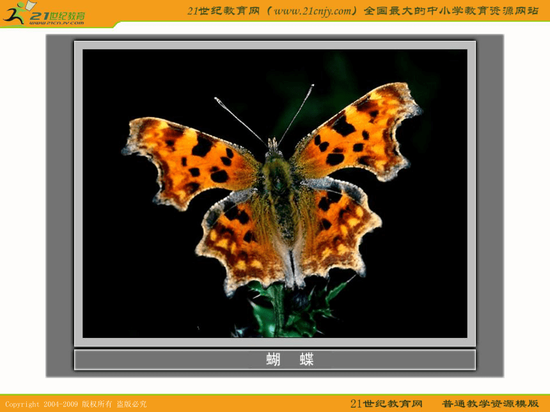Viewport: 550px width, 412px height.
Task: Open the www.21cnjy.com header text link
Action: 312,11
